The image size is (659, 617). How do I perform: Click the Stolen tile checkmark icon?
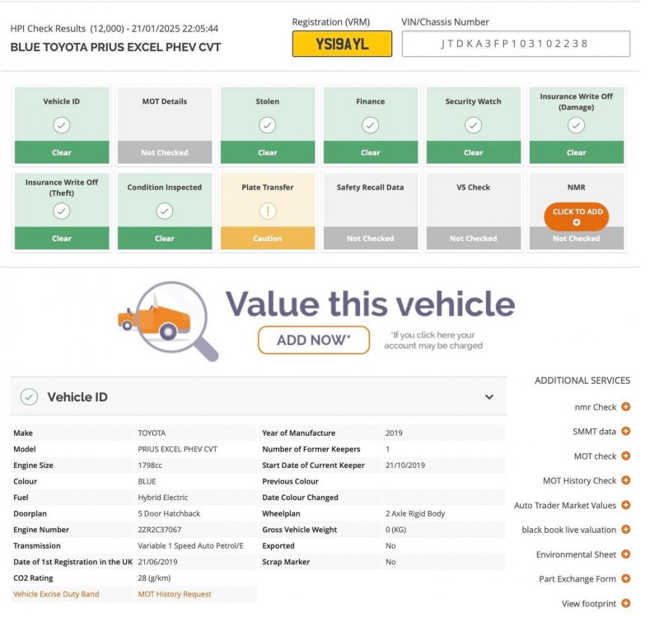pos(267,125)
